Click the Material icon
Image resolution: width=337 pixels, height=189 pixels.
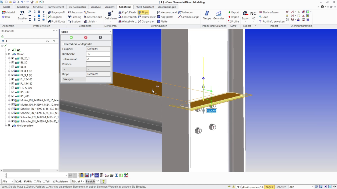8,13
